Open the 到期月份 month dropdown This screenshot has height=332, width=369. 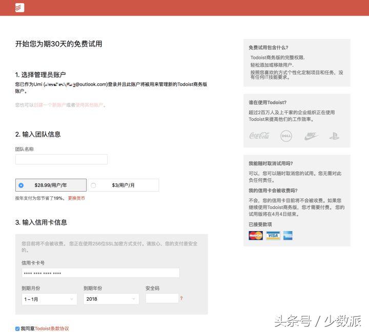tap(49, 299)
